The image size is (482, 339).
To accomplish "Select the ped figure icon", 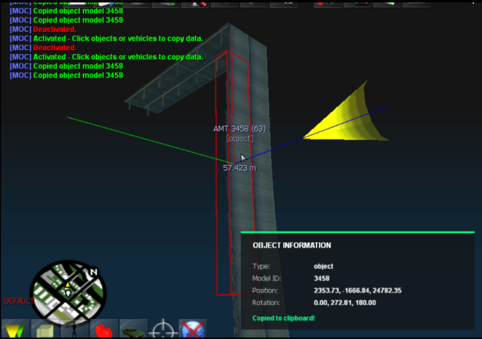I will [x=74, y=329].
